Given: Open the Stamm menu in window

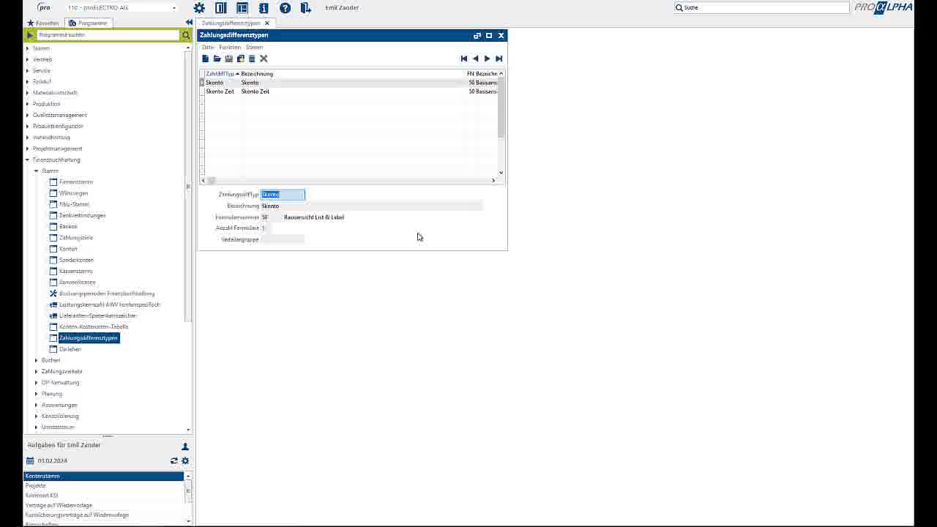Looking at the screenshot, I should (x=254, y=48).
